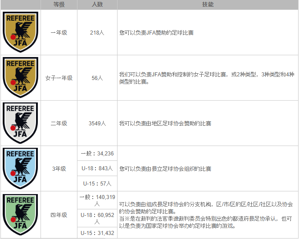This screenshot has height=239, width=299.
Task: Click the U-18：60,952人 count cell
Action: [x=97, y=218]
